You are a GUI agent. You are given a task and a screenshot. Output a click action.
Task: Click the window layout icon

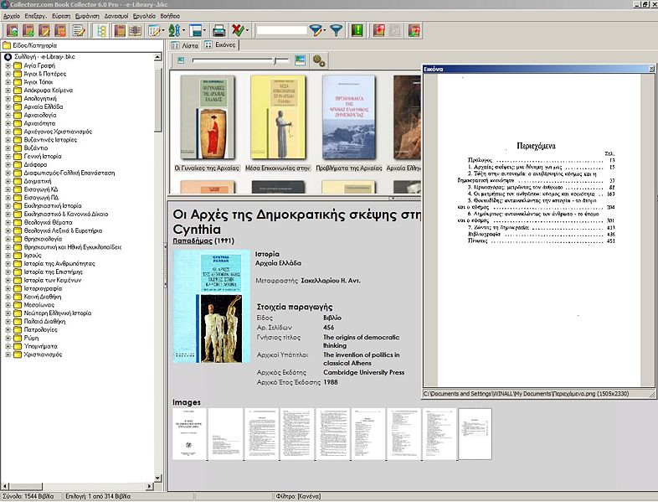pyautogui.click(x=195, y=31)
